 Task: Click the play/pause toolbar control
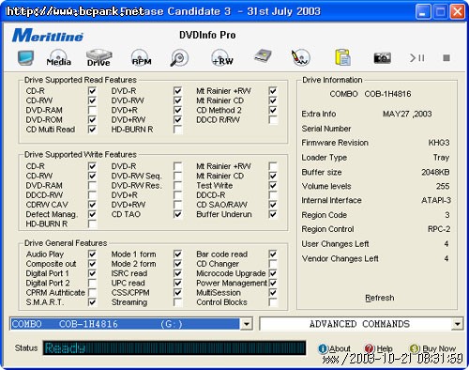[417, 58]
